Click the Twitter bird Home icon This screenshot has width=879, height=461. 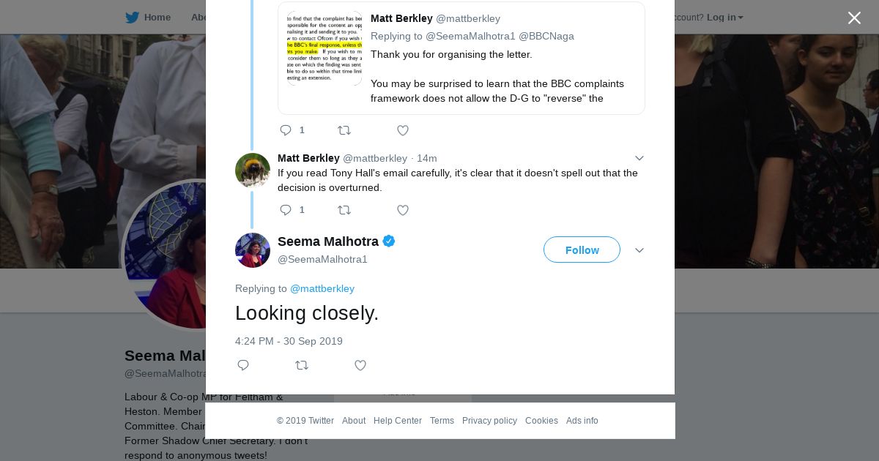coord(133,18)
